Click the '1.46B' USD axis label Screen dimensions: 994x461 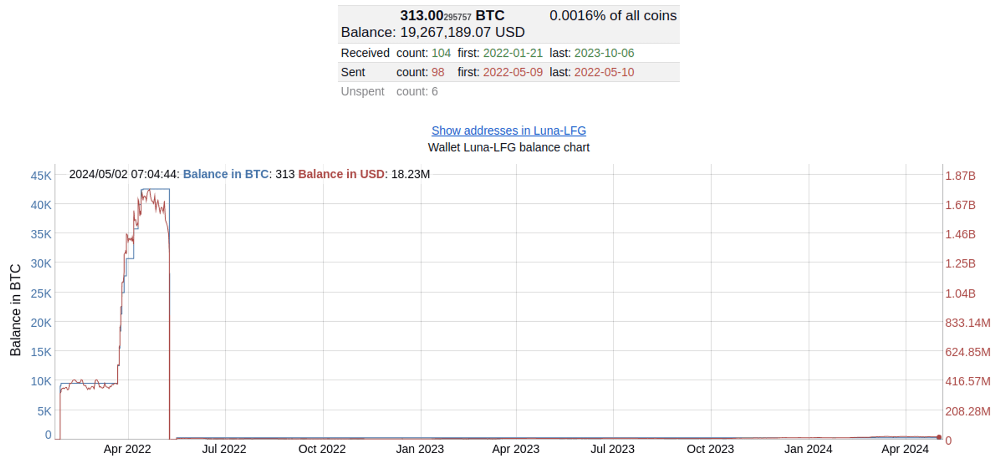click(960, 234)
